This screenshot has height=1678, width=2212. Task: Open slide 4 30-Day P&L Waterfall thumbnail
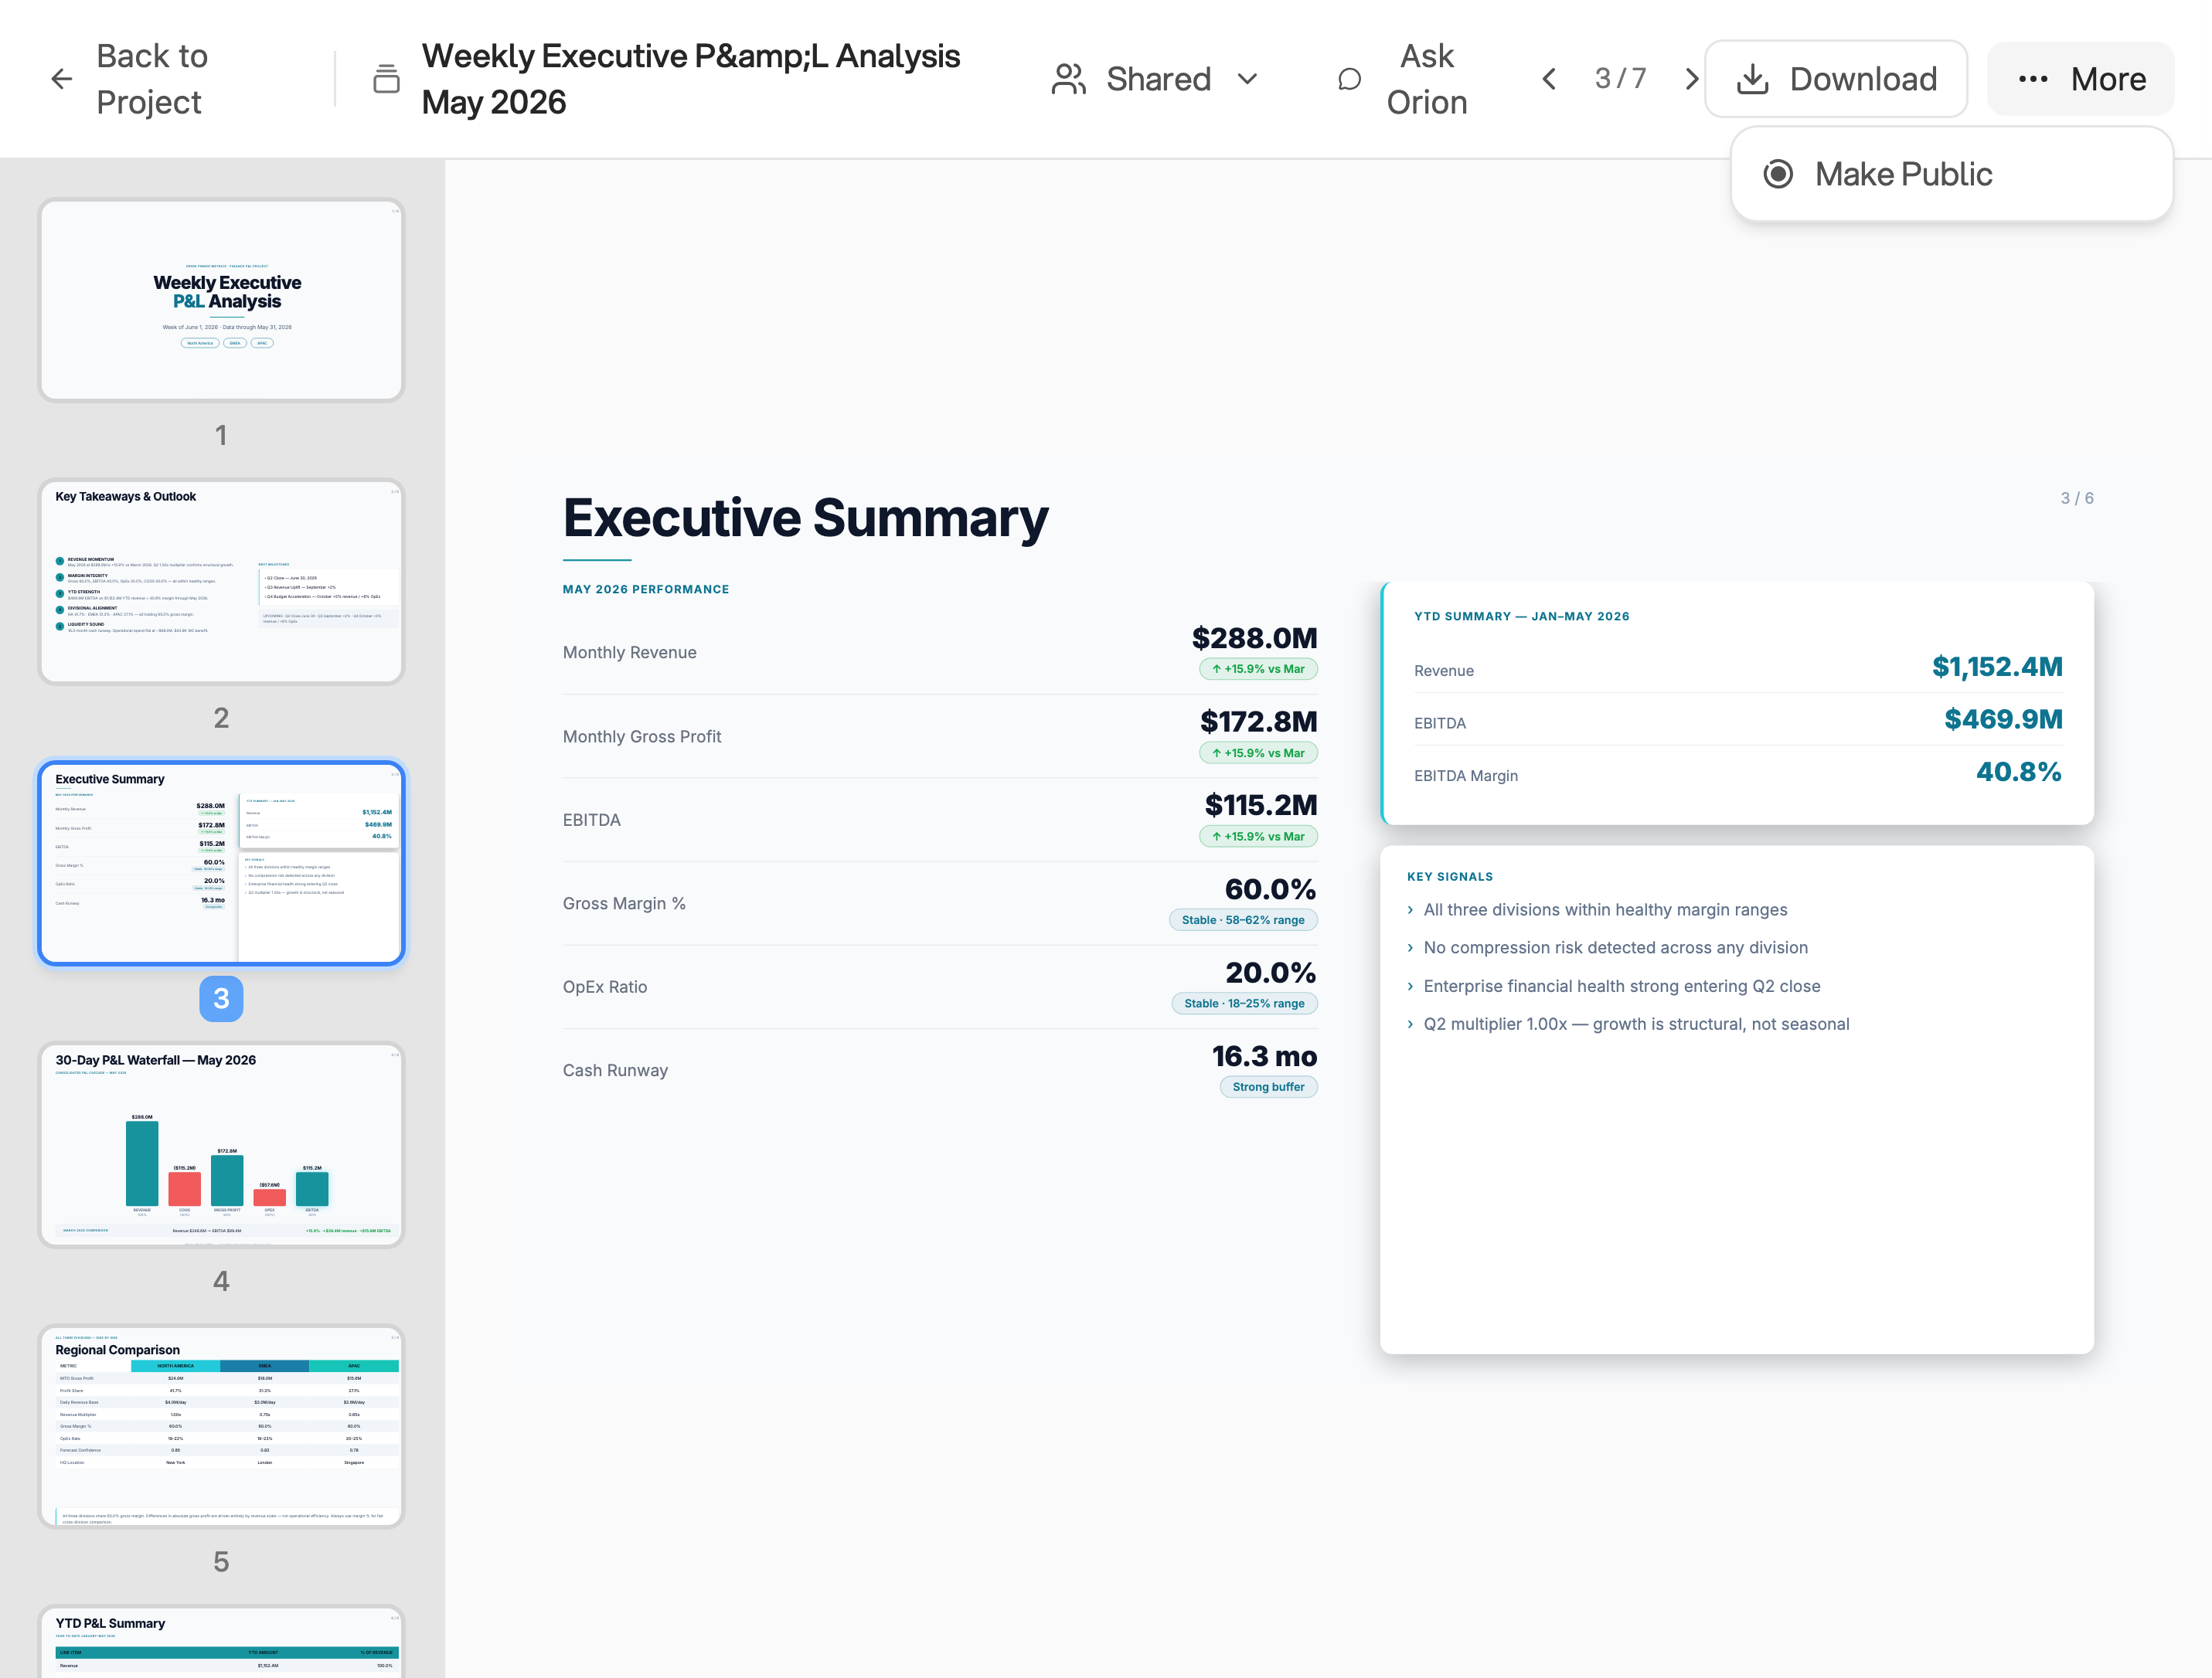(x=221, y=1145)
